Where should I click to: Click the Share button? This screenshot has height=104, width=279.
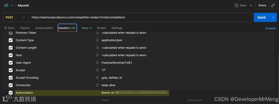pyautogui.click(x=262, y=5)
